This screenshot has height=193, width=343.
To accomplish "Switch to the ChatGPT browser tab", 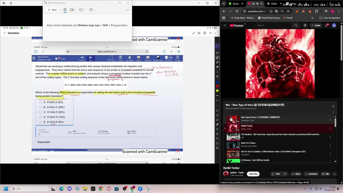I will point(273,4).
